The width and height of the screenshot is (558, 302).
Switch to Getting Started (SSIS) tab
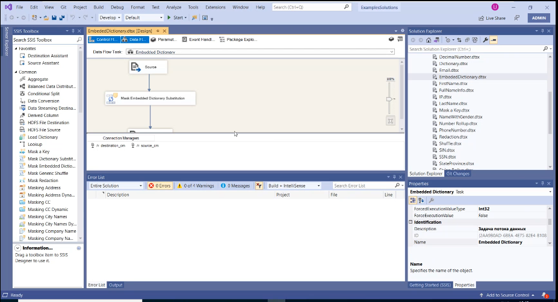click(430, 285)
